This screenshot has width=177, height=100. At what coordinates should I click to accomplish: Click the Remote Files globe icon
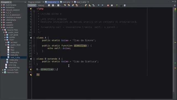(x=5, y=72)
